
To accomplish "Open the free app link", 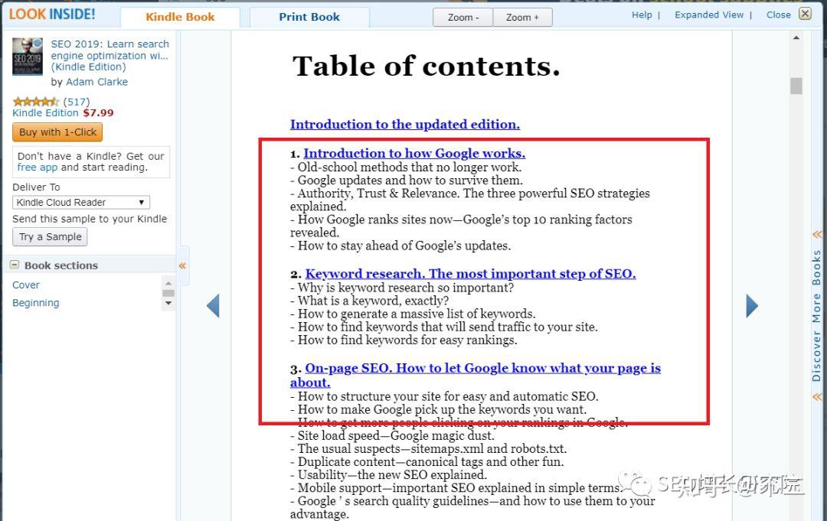I will point(37,168).
